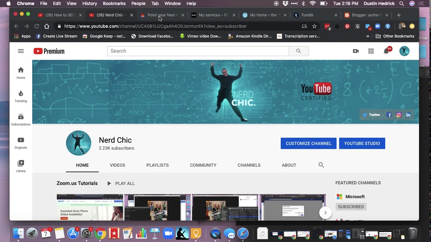Show next videos with carousel arrow
This screenshot has width=431, height=242.
325,212
